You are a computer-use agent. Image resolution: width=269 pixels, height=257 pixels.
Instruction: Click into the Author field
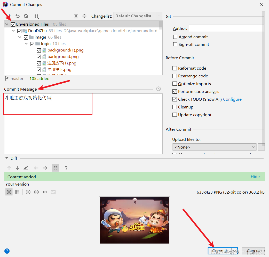coord(226,28)
